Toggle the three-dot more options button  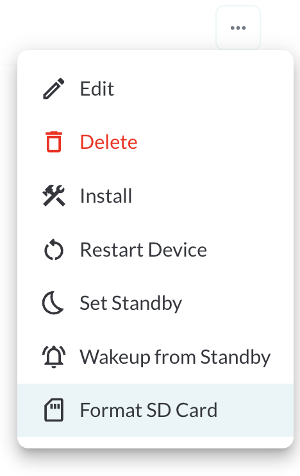[x=238, y=28]
